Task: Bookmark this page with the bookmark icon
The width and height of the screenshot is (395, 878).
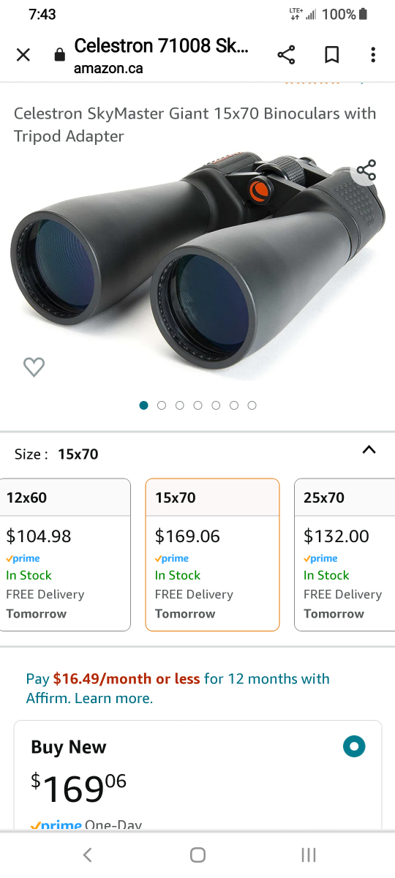Action: 331,55
